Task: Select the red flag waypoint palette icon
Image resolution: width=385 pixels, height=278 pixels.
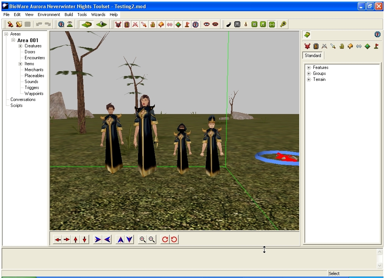Action: click(x=376, y=46)
